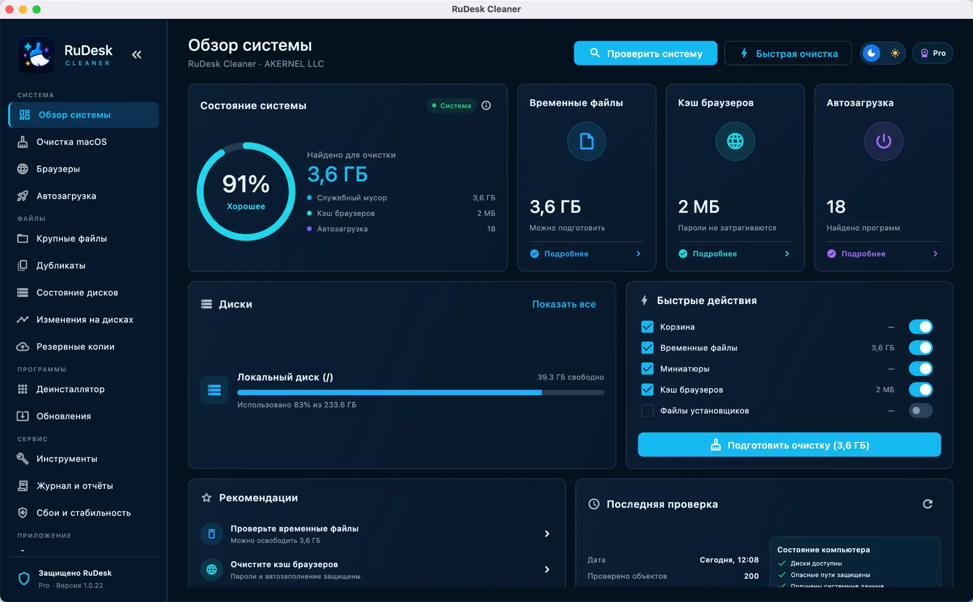
Task: Click the lightning icon in Quick Actions header
Action: [644, 300]
